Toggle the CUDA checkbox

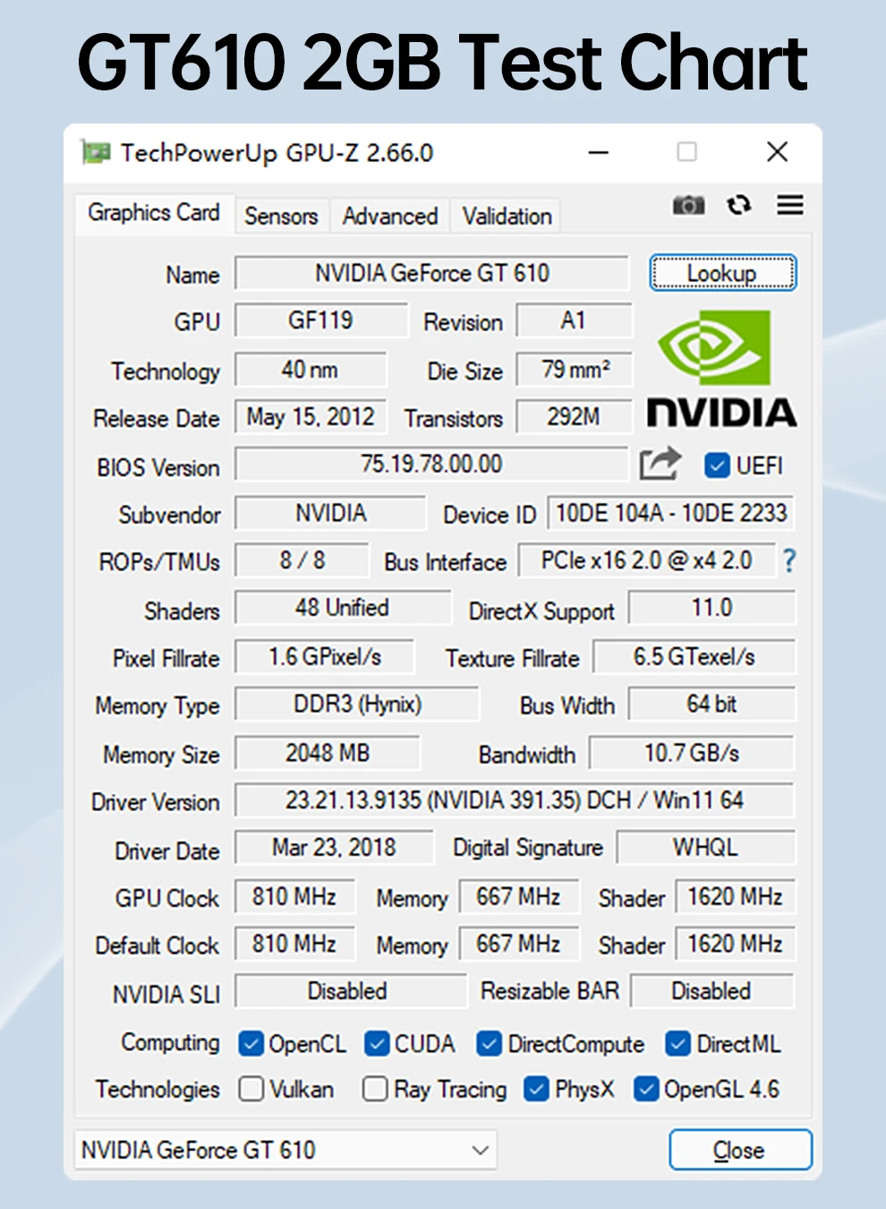(x=378, y=1043)
